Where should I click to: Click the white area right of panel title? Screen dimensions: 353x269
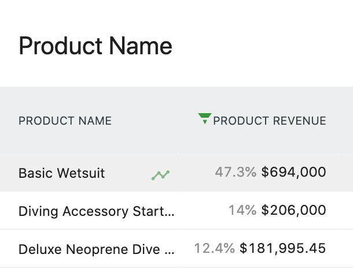[260, 46]
